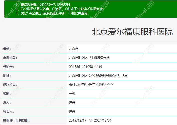Image resolution: width=177 pixels, height=125 pixels.
Task: Click the 诊疗科目 label
Action: 10,84
